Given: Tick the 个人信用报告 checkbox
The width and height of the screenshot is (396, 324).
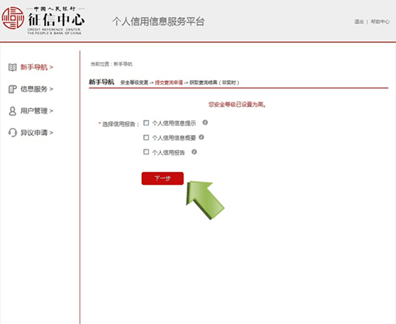Looking at the screenshot, I should pos(146,152).
